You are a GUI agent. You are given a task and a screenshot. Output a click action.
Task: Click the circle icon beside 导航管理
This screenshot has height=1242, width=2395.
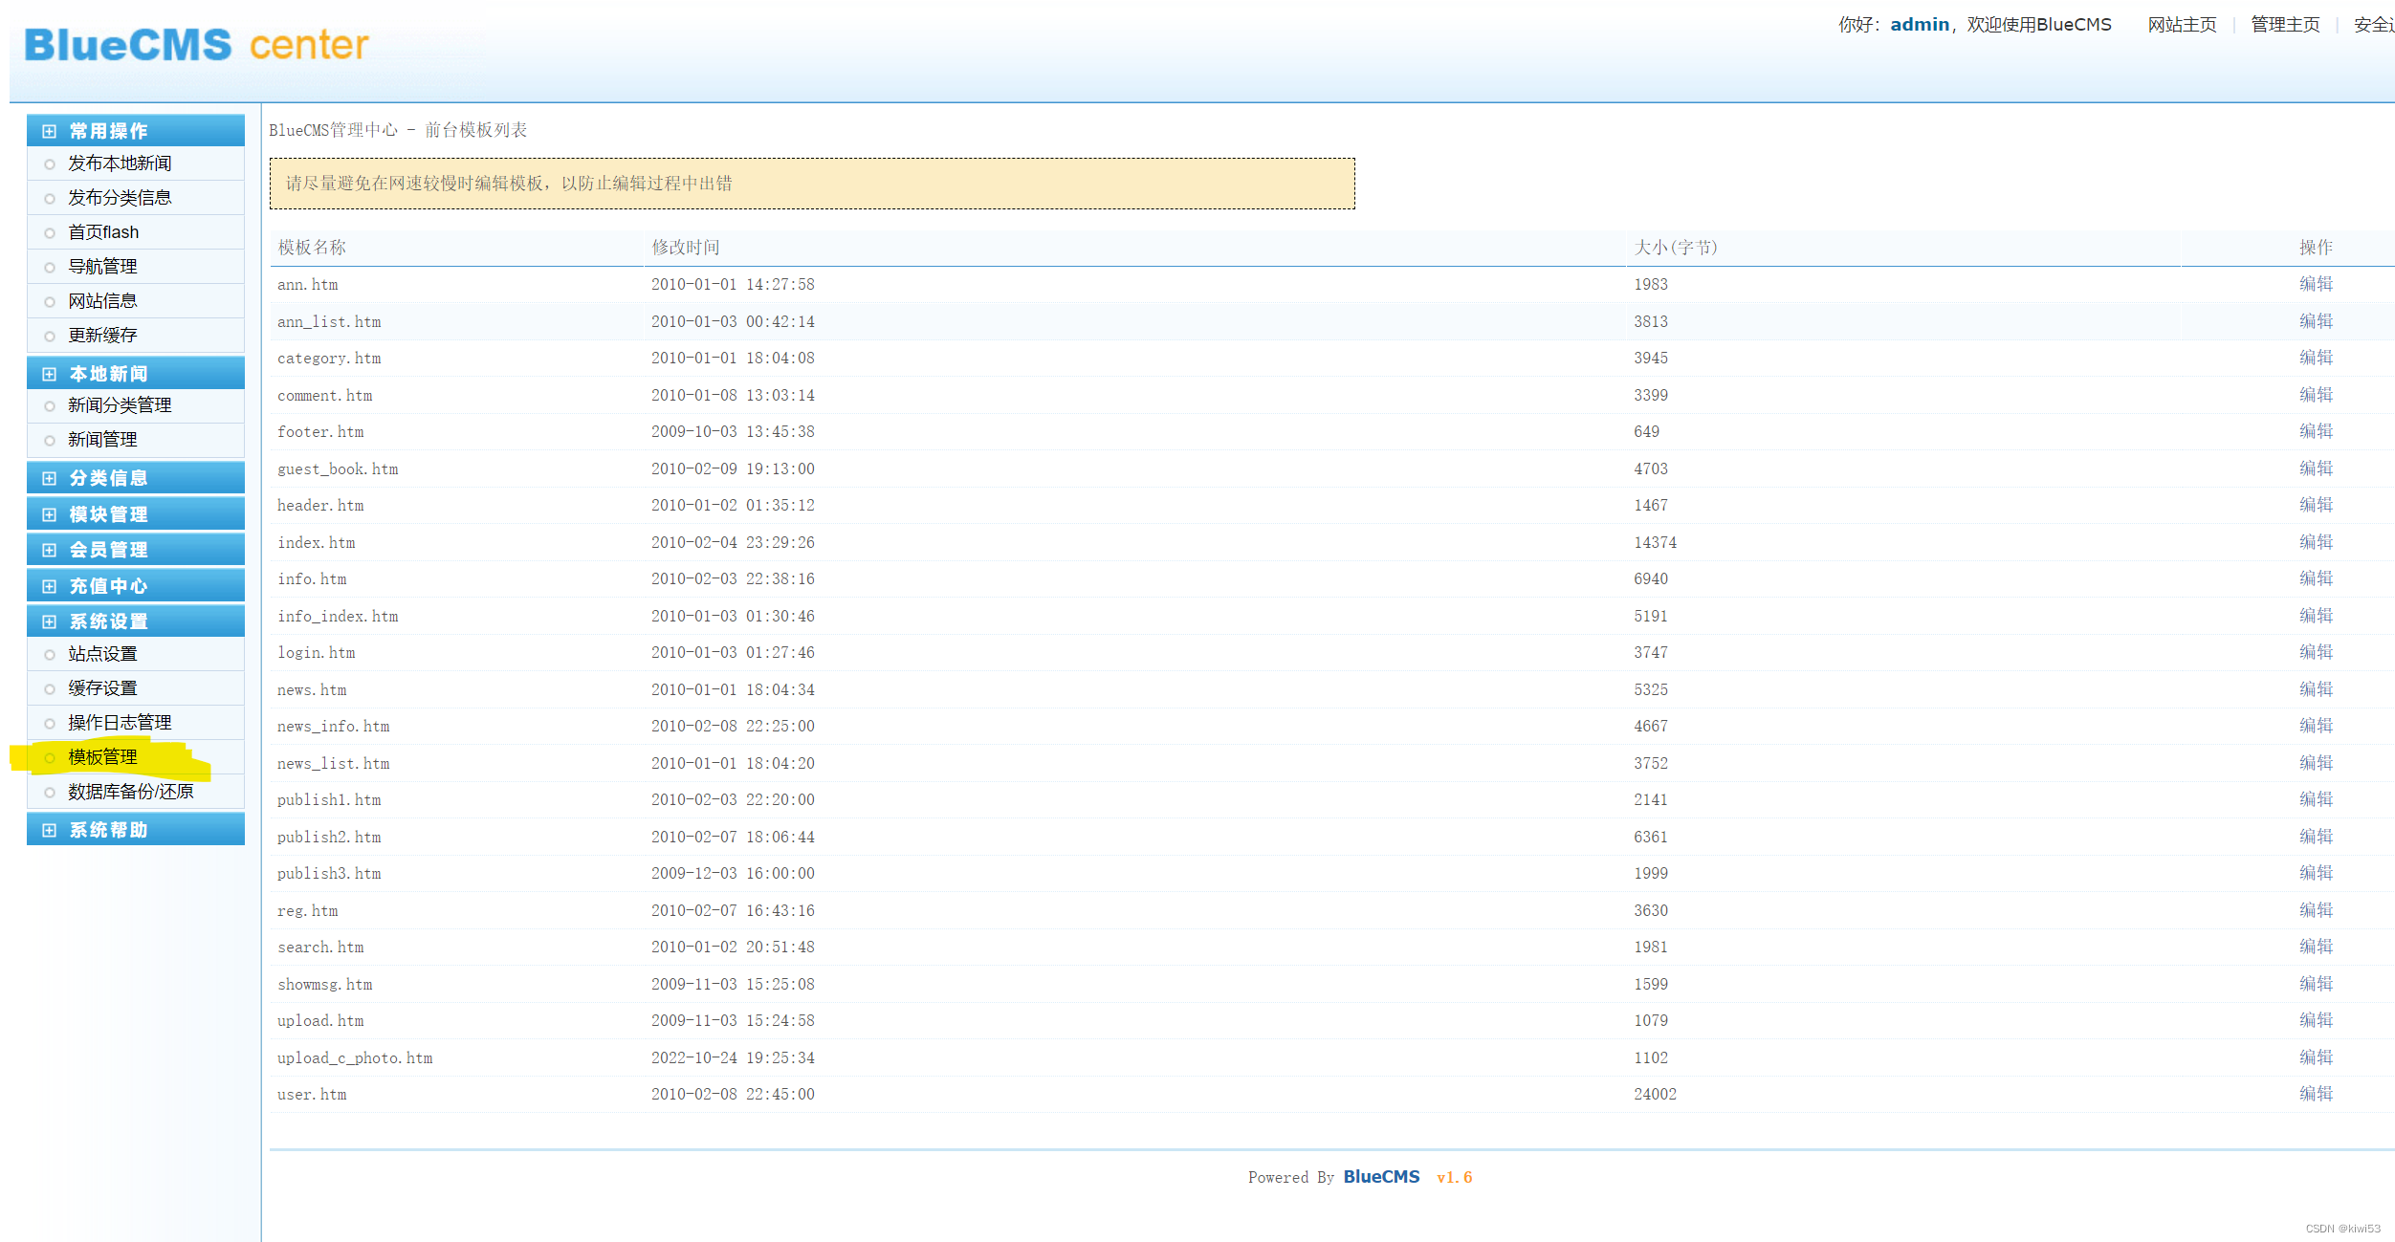tap(50, 267)
